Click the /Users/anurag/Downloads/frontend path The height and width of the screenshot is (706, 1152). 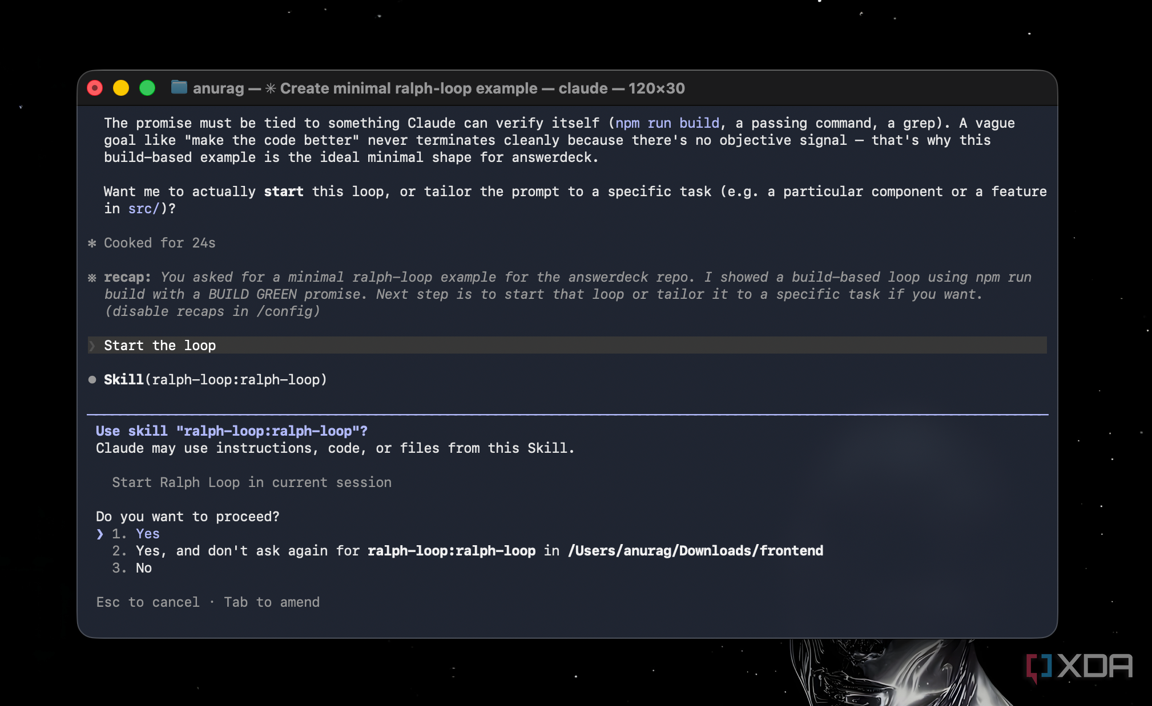click(696, 551)
